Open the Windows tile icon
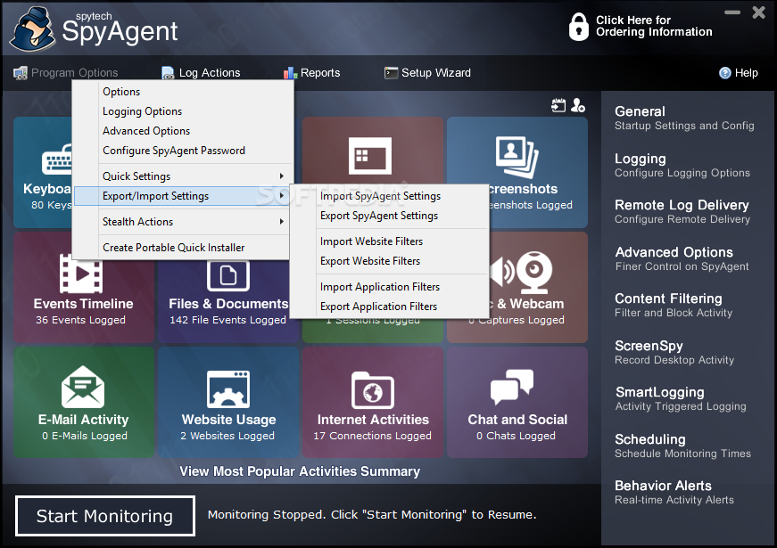 369,156
